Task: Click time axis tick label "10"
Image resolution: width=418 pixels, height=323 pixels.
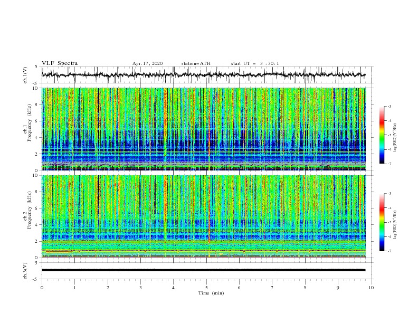Action: [371, 288]
